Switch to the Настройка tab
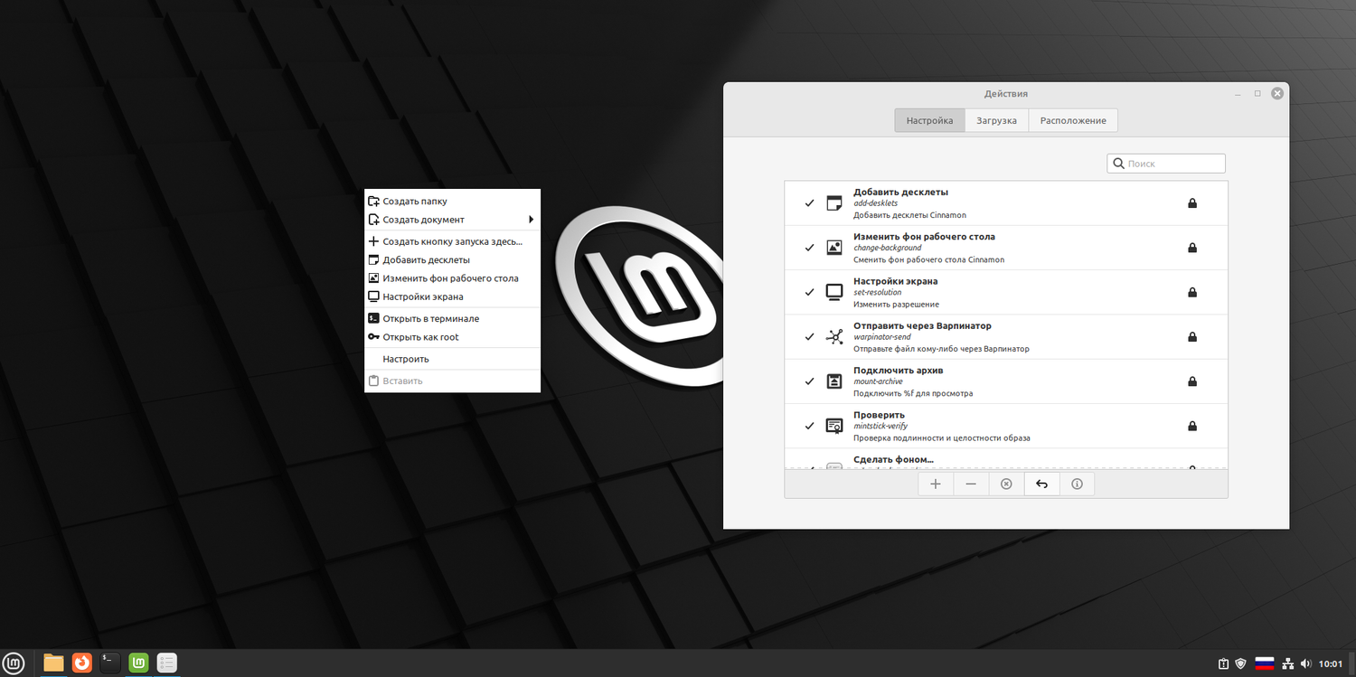 [x=929, y=120]
